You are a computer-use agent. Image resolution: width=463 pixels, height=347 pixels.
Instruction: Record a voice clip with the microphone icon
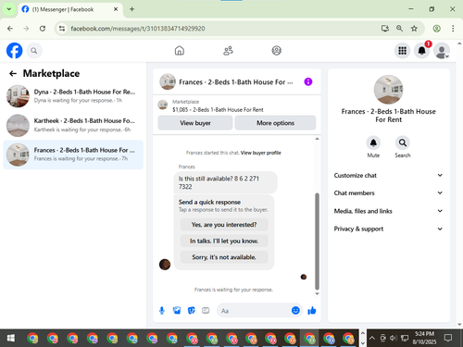(162, 311)
